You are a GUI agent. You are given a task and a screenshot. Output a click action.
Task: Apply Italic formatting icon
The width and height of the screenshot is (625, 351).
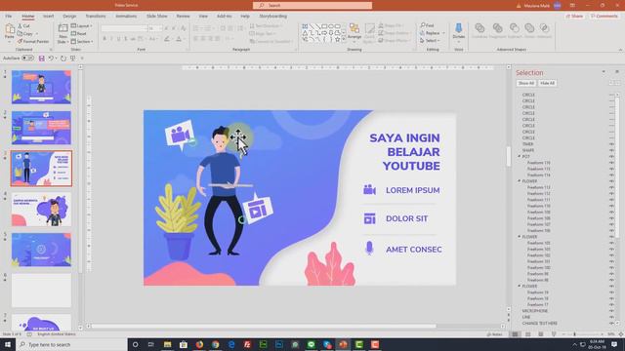[x=111, y=39]
